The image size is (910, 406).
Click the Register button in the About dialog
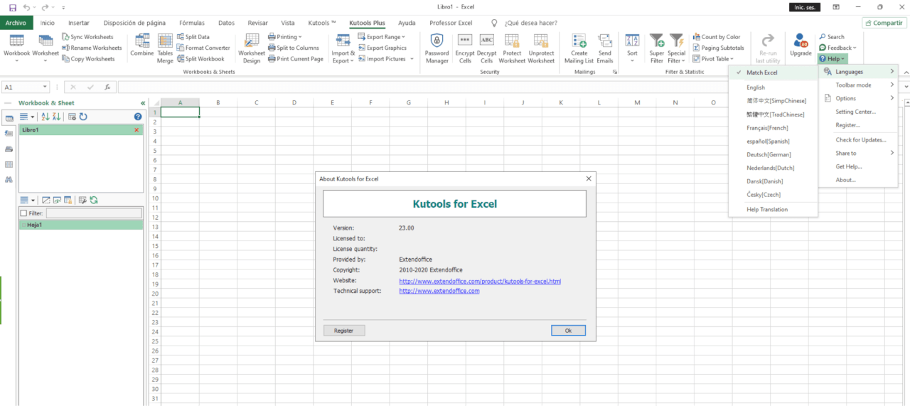click(343, 331)
